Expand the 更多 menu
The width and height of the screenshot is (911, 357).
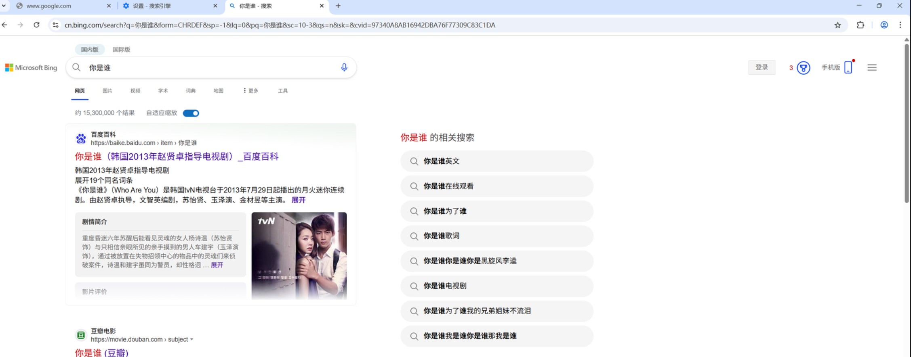point(250,91)
